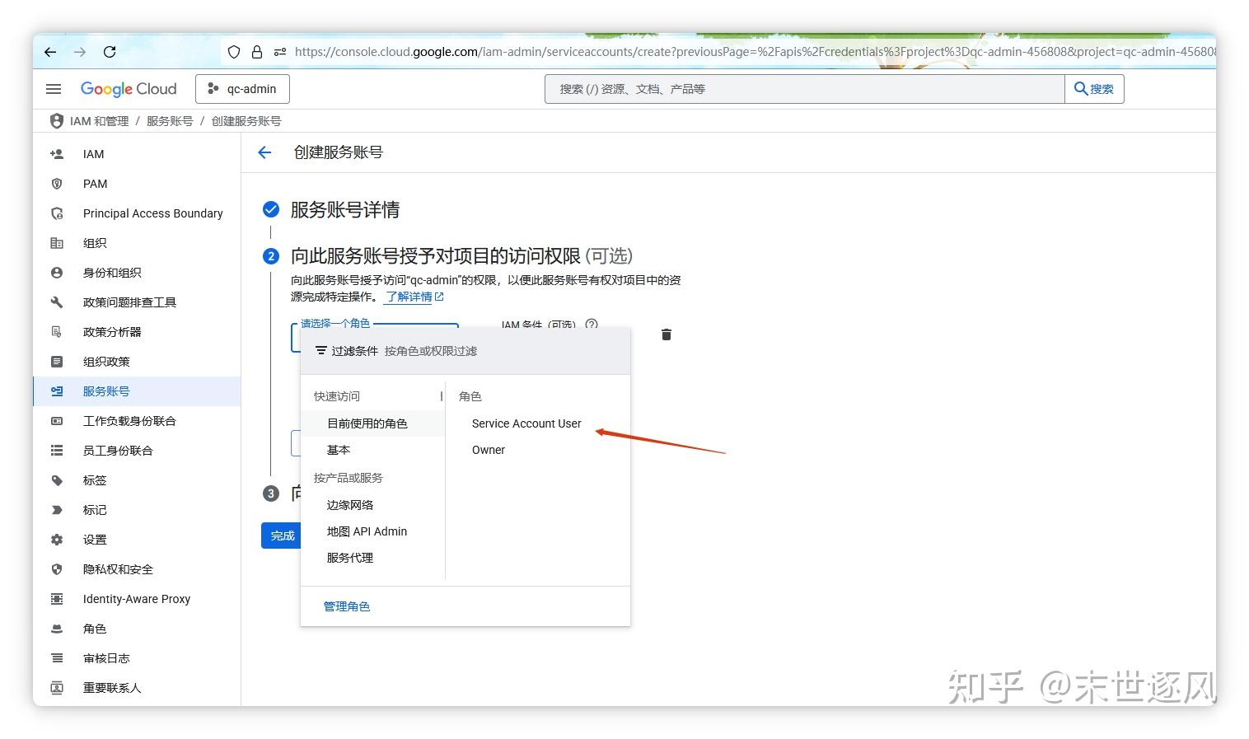Click the 完成 button
Viewport: 1249px width, 739px height.
[x=282, y=536]
